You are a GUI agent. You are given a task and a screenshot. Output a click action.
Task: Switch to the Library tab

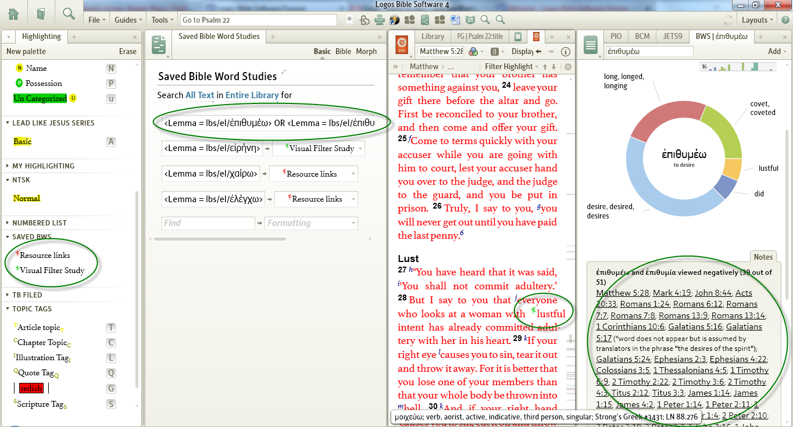433,37
